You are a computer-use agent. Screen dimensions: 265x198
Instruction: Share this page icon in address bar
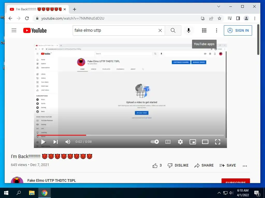[211, 18]
